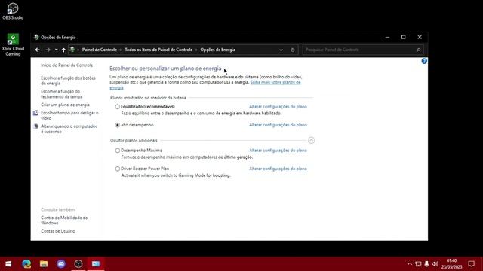This screenshot has width=483, height=271.
Task: Open recent locations dropdown arrow
Action: (x=56, y=50)
